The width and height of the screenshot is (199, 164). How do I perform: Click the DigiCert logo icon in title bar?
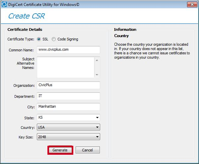[x=4, y=5]
